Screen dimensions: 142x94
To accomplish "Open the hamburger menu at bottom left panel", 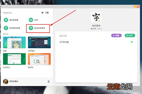I will (x=49, y=81).
